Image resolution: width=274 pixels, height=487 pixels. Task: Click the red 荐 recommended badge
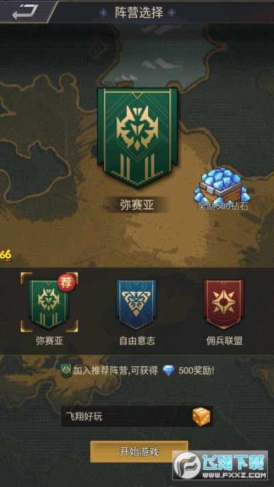click(66, 283)
